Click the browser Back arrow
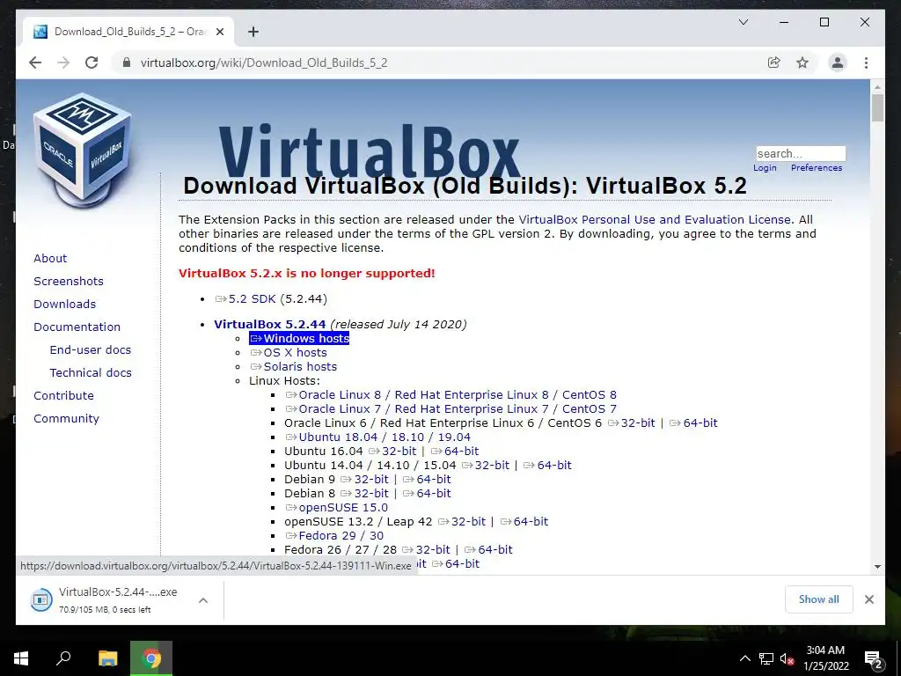Viewport: 901px width, 676px height. 35,62
